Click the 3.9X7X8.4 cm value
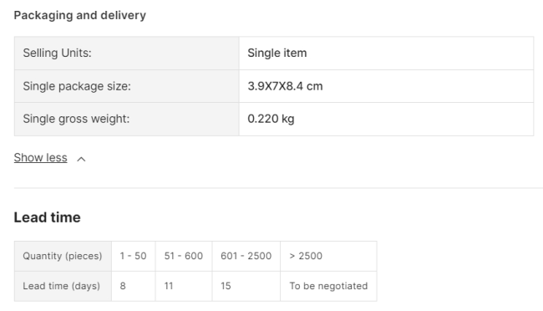The height and width of the screenshot is (311, 543). pyautogui.click(x=285, y=86)
